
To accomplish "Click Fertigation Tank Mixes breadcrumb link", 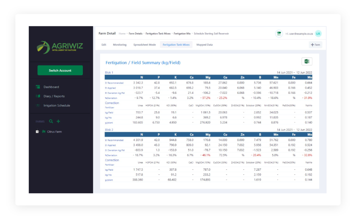I will point(158,34).
